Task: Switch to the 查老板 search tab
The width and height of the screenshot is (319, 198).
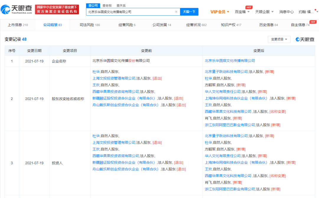Action: coord(107,5)
